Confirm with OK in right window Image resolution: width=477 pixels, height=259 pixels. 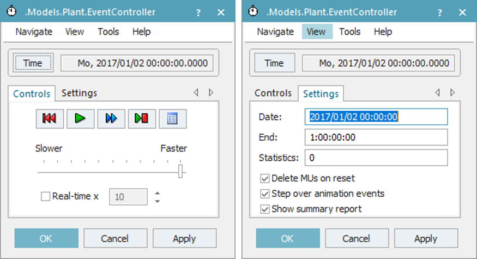click(288, 238)
